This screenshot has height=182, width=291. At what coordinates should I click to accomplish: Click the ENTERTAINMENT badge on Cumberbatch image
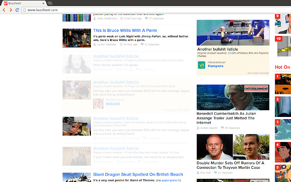tap(256, 89)
